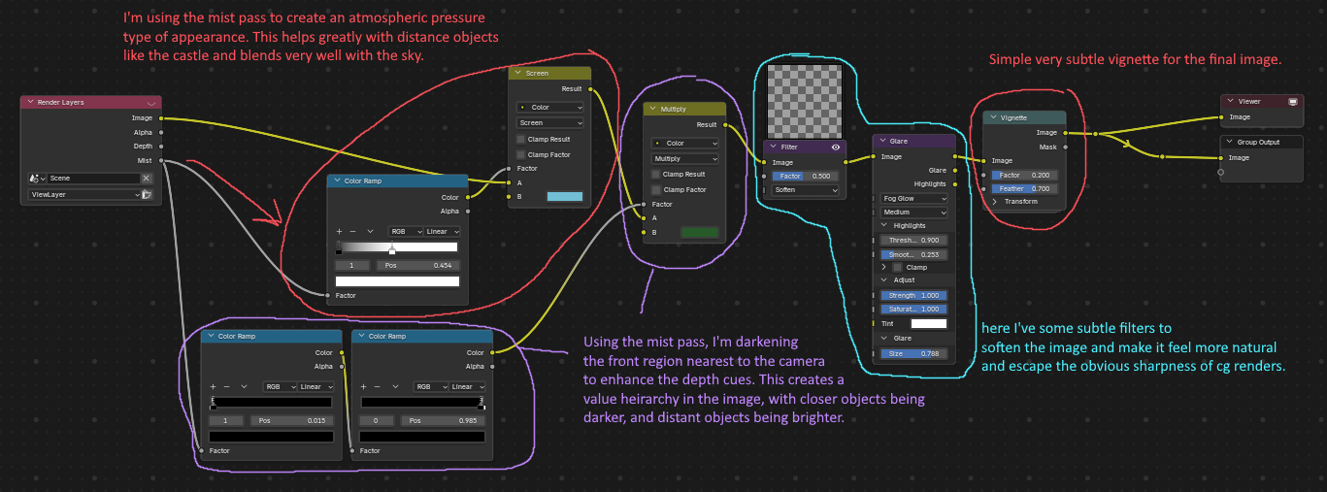Open the Soften filter type dropdown

pos(805,190)
